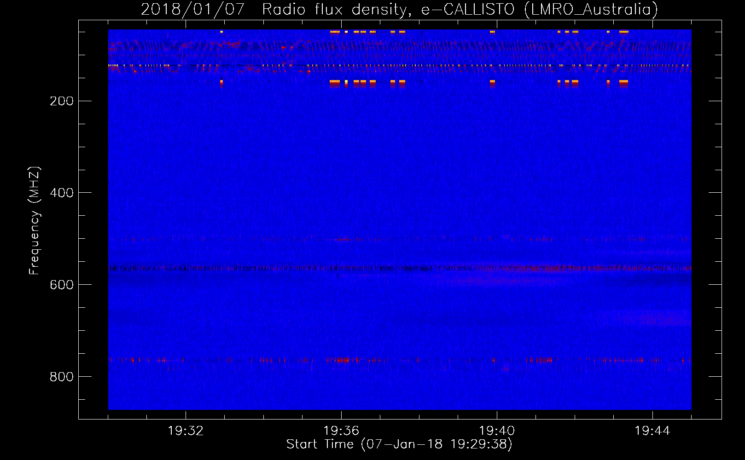745x460 pixels.
Task: Click the 600 frequency tick label
Action: [x=62, y=285]
